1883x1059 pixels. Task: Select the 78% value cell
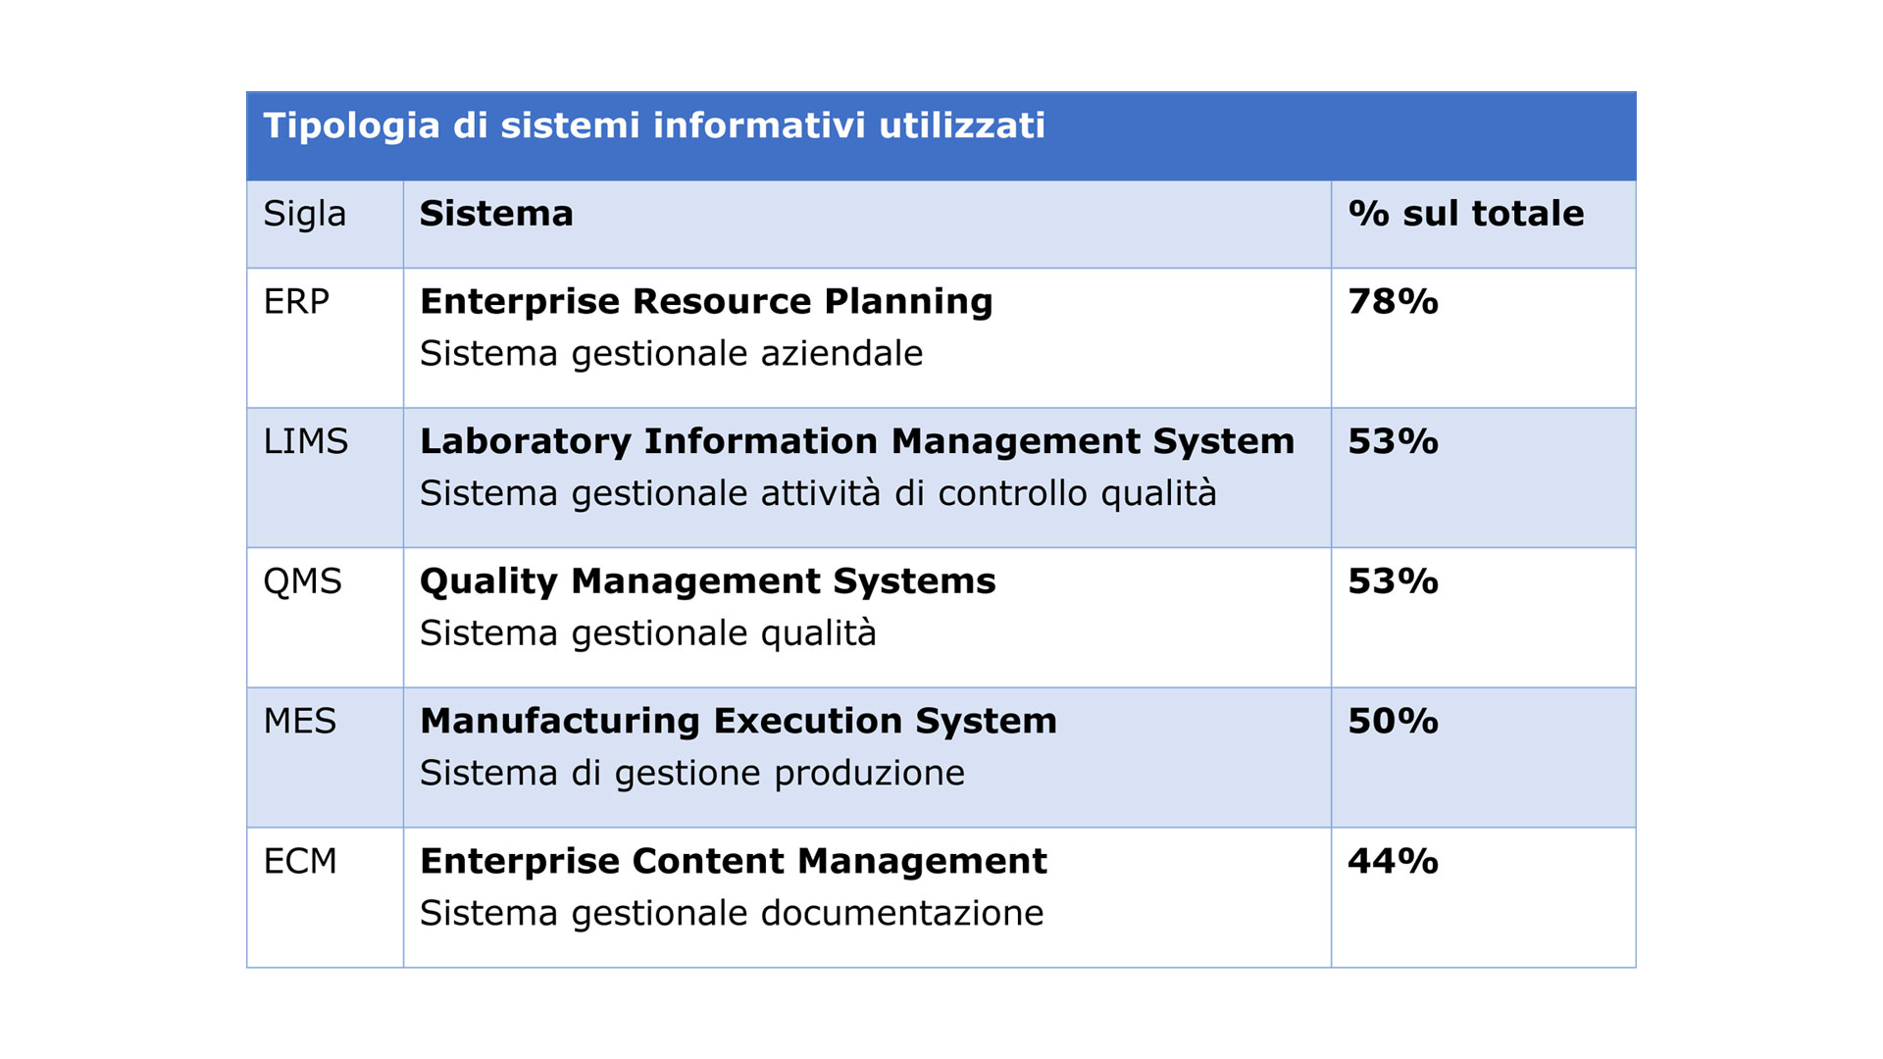(x=1393, y=302)
